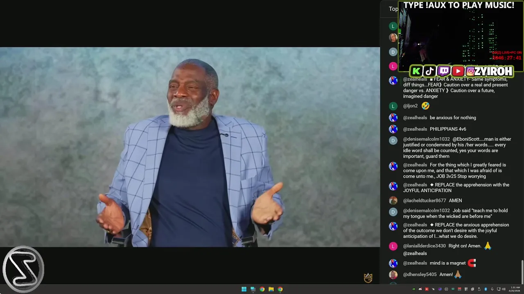This screenshot has height=294, width=524.
Task: Click the 'JOYFUL ANTICIPATION' message text
Action: pos(456,188)
